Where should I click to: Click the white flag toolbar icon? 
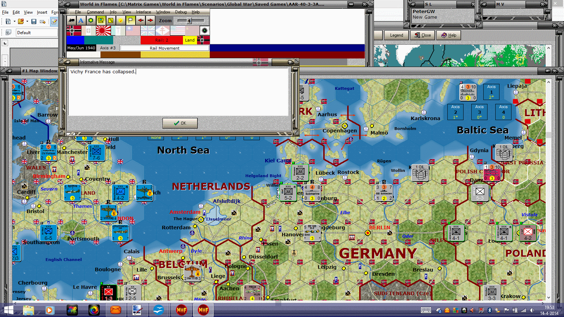(x=130, y=20)
